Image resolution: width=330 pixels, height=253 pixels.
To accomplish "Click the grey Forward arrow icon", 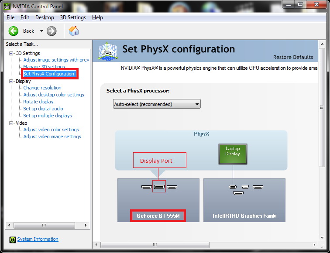I will tap(52, 31).
